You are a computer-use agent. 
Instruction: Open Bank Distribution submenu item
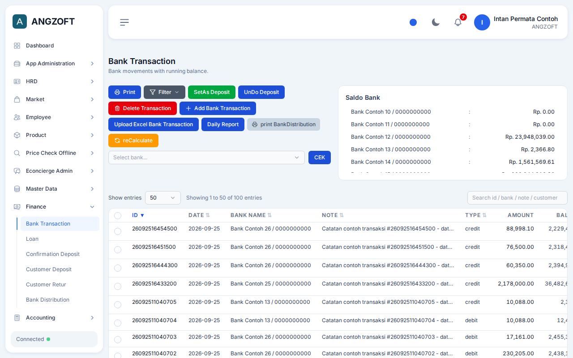pyautogui.click(x=60, y=300)
